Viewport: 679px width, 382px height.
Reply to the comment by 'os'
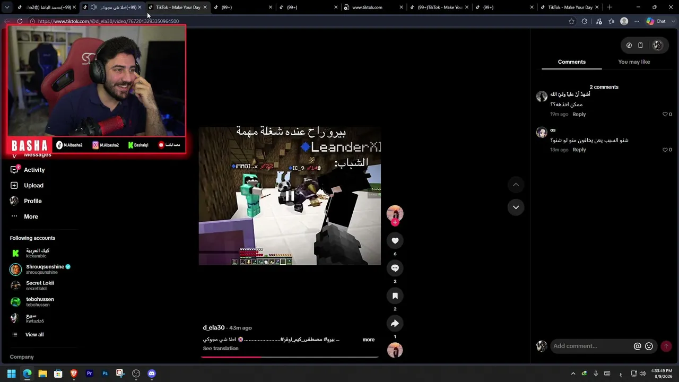coord(579,150)
